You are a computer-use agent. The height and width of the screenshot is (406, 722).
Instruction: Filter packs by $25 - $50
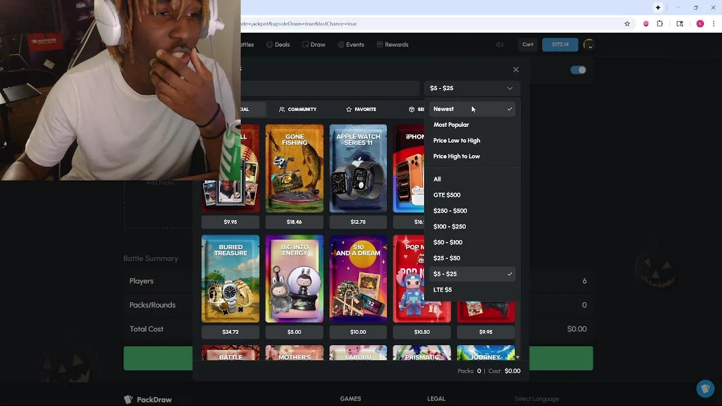(471, 258)
